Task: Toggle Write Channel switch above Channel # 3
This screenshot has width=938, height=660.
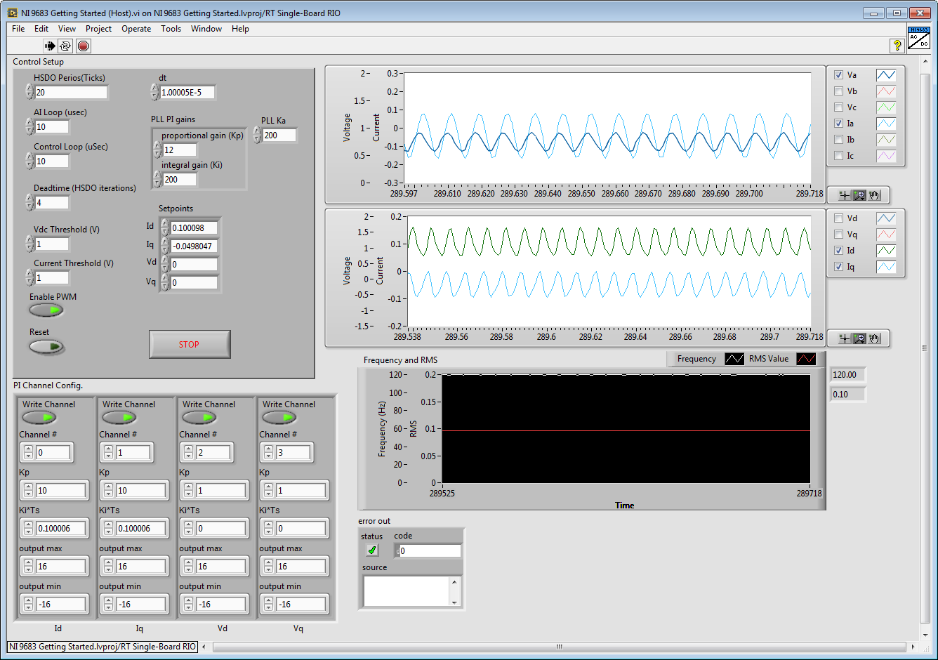Action: pos(279,418)
